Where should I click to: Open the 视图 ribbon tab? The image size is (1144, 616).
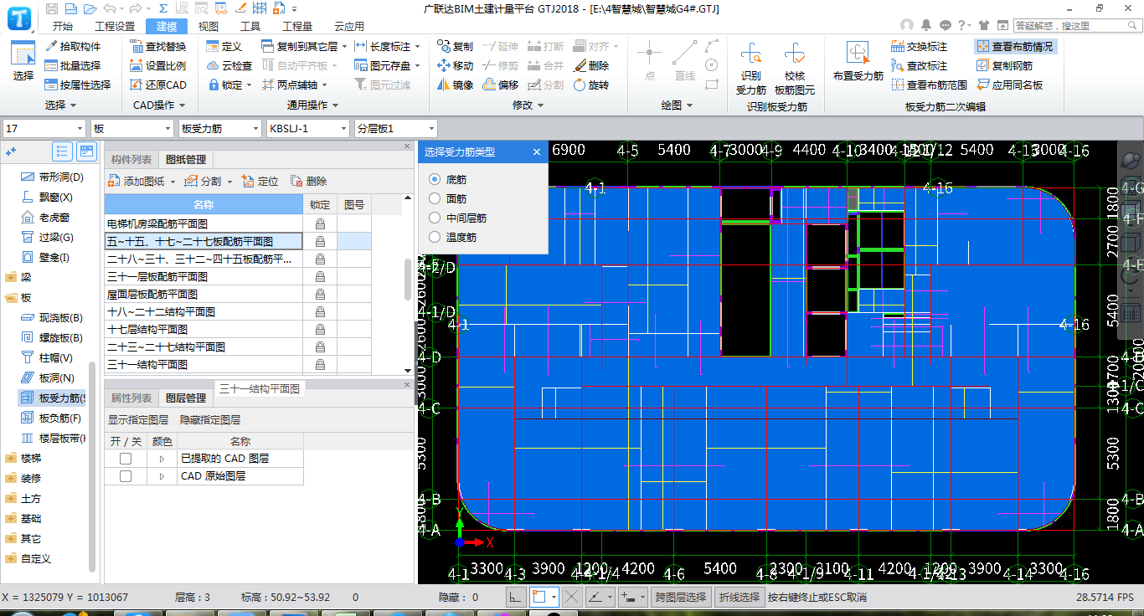209,26
